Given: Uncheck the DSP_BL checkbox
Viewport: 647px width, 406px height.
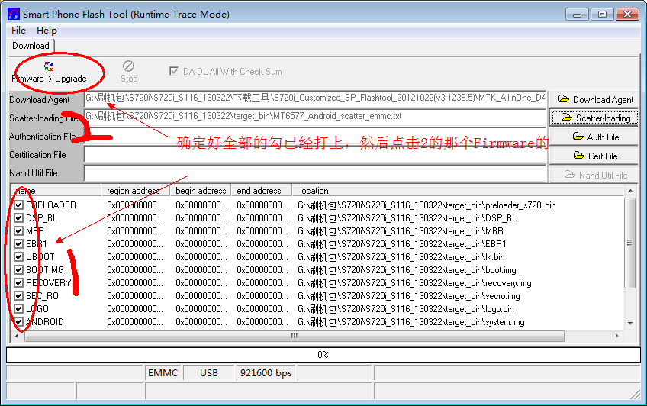Looking at the screenshot, I should (18, 217).
